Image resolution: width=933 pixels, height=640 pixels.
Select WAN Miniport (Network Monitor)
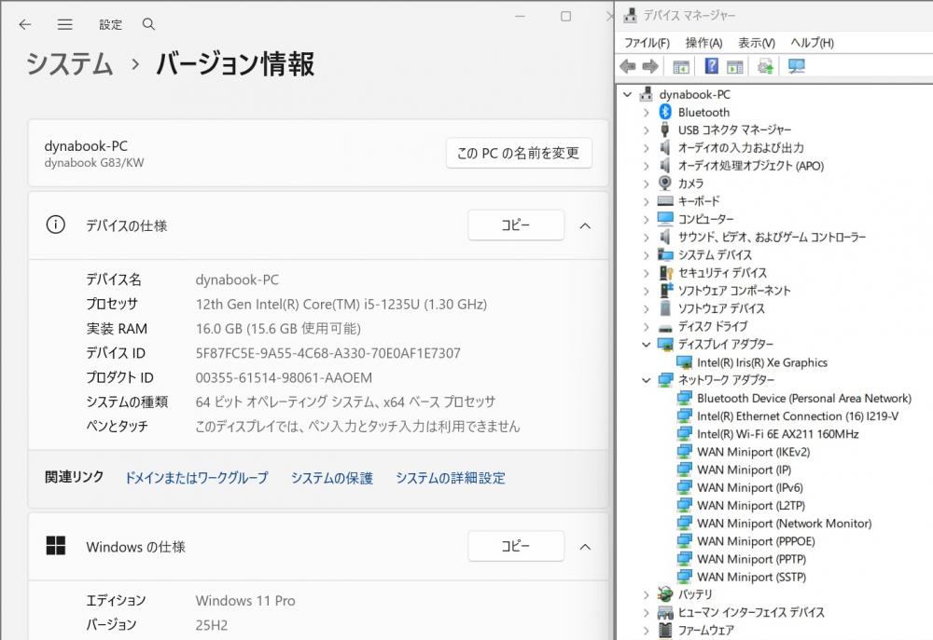coord(785,523)
